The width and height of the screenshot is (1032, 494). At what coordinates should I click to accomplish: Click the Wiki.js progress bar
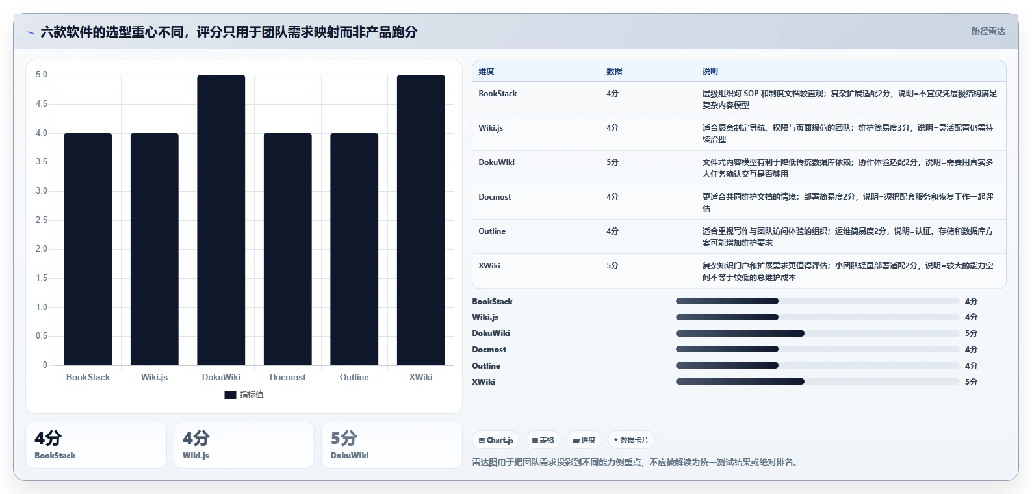click(x=818, y=317)
